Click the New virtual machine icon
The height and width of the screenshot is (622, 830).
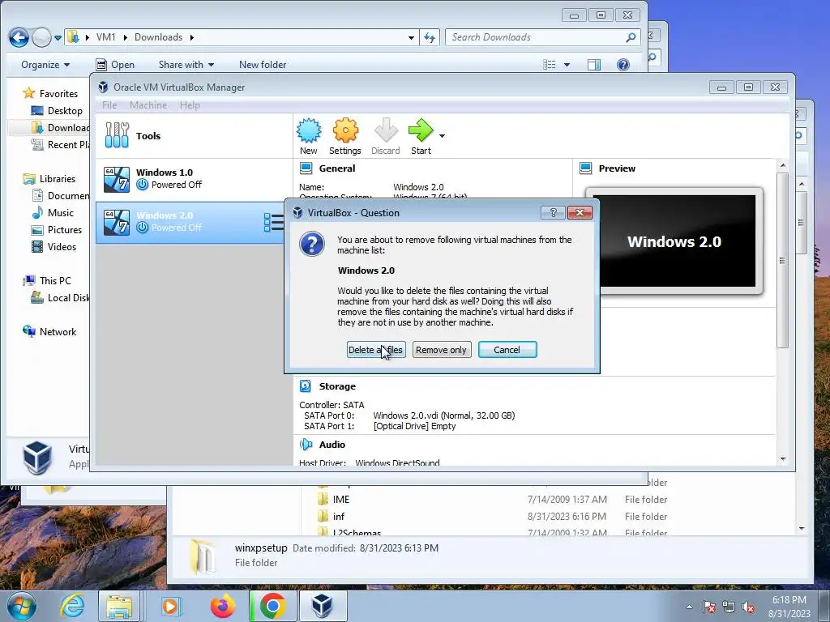pos(309,136)
